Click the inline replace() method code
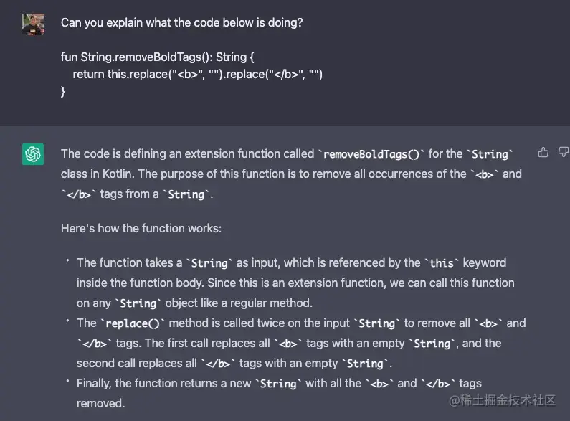 [133, 323]
